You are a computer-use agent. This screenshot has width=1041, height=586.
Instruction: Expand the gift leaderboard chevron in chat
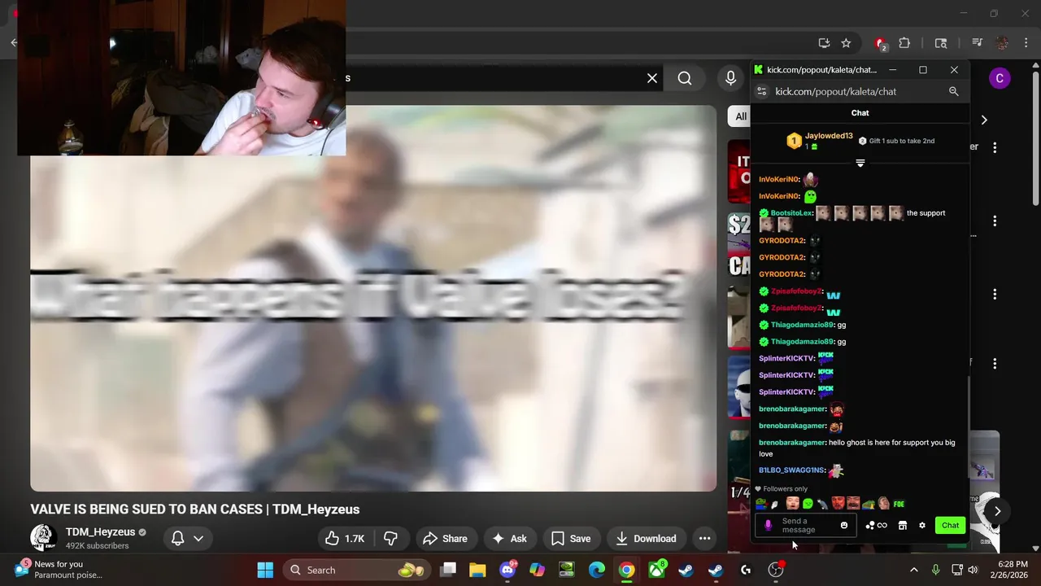860,164
